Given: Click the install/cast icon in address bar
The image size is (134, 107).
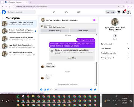Looking at the screenshot, I should click(x=119, y=7).
